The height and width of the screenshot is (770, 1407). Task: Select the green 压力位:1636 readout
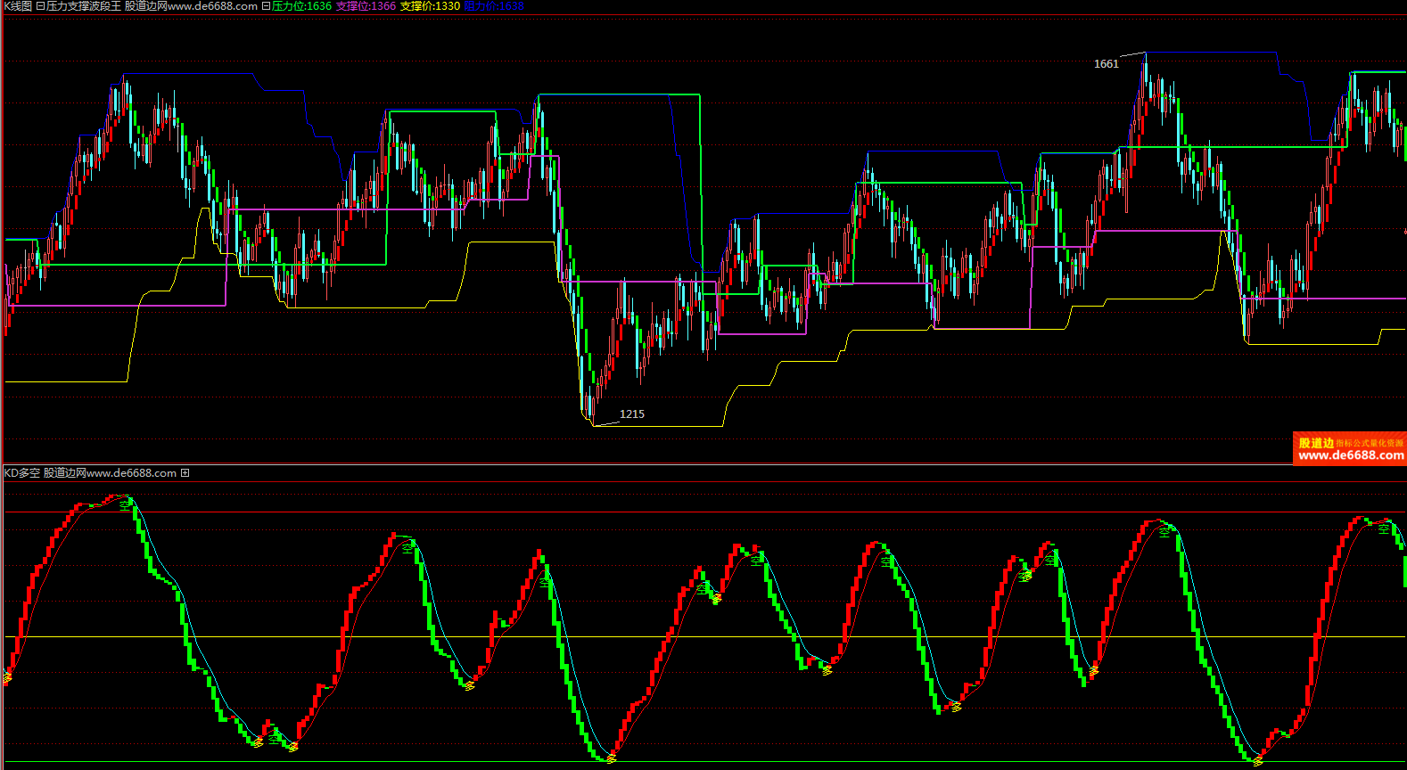coord(301,6)
